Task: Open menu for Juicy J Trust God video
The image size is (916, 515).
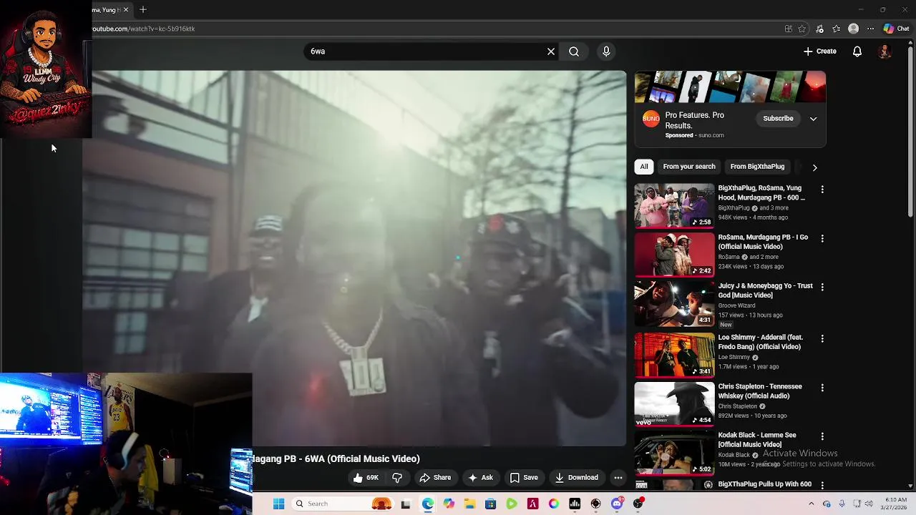Action: pyautogui.click(x=822, y=287)
